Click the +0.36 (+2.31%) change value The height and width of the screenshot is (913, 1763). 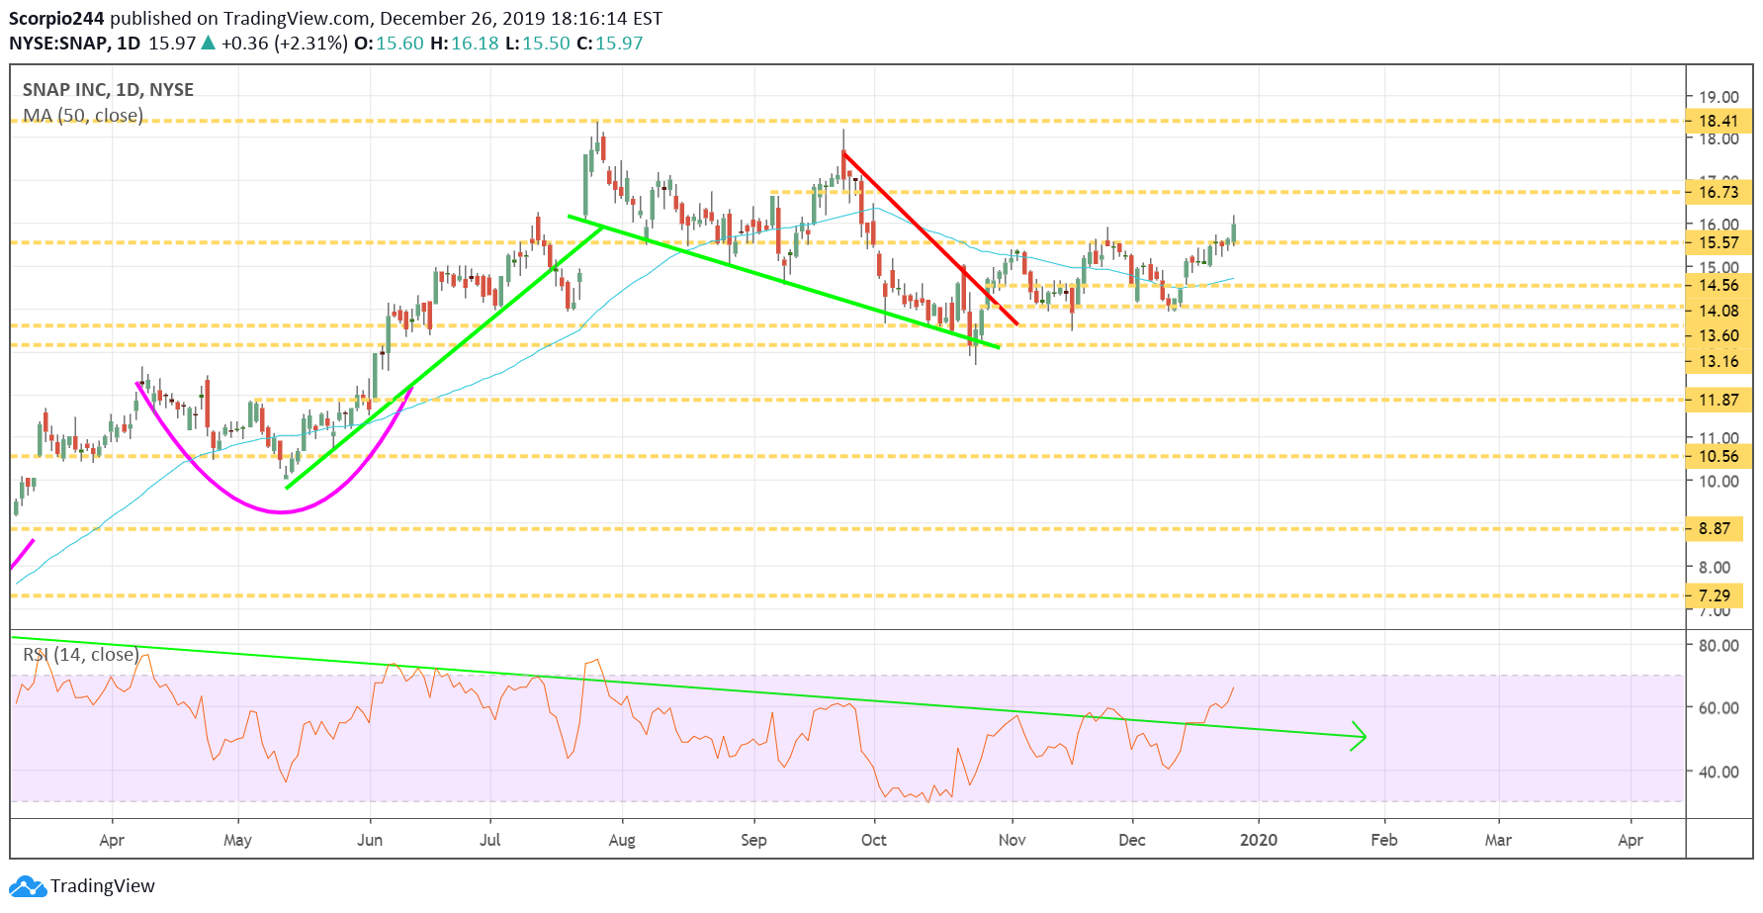pyautogui.click(x=285, y=44)
